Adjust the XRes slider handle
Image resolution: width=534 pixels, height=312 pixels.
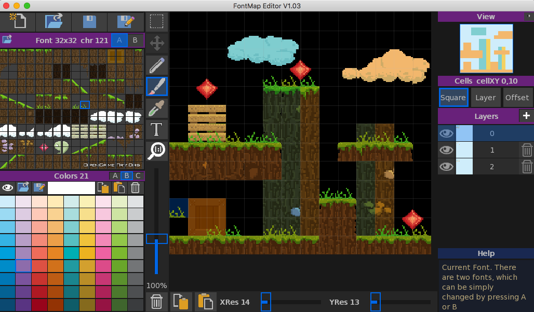pos(265,302)
